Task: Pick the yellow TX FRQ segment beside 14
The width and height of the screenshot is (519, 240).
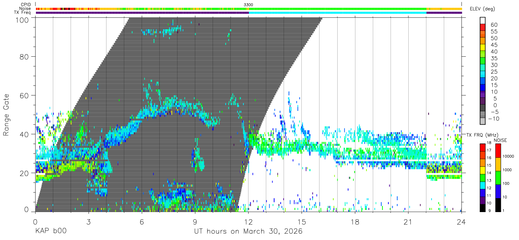Action: tap(483, 170)
